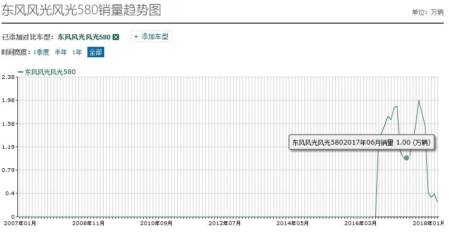Click the 1.19 y-axis value

coord(8,147)
